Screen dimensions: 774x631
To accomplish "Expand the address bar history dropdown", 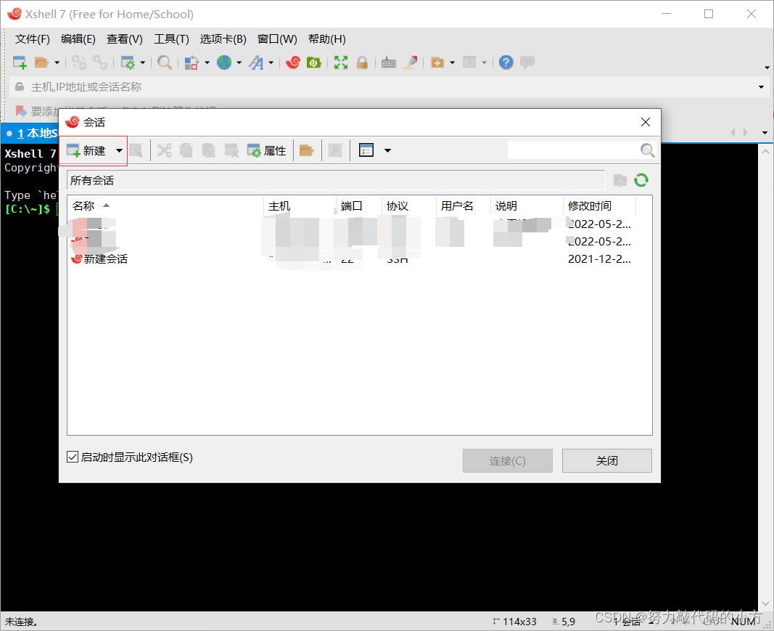I will click(761, 87).
